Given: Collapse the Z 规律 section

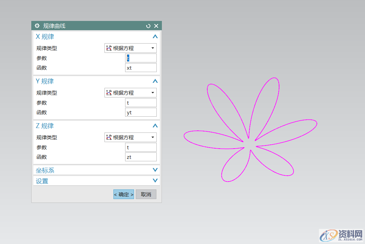Looking at the screenshot, I should tap(155, 126).
